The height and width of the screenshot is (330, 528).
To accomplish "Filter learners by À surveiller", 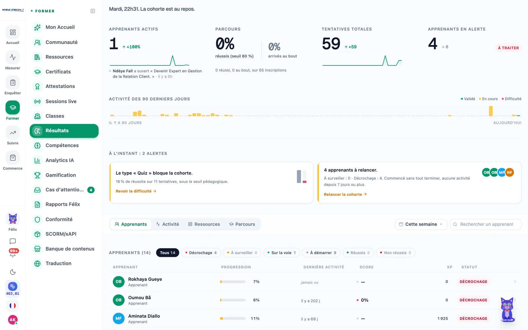I will 242,253.
